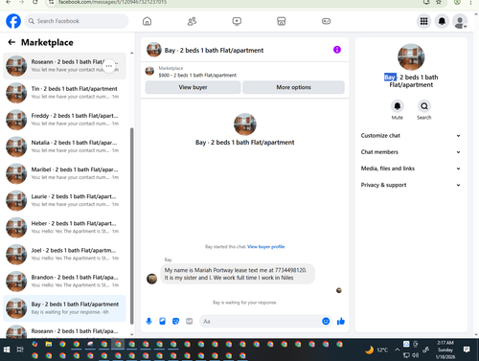Open the Heber conversation
Image resolution: width=479 pixels, height=361 pixels.
tap(64, 227)
